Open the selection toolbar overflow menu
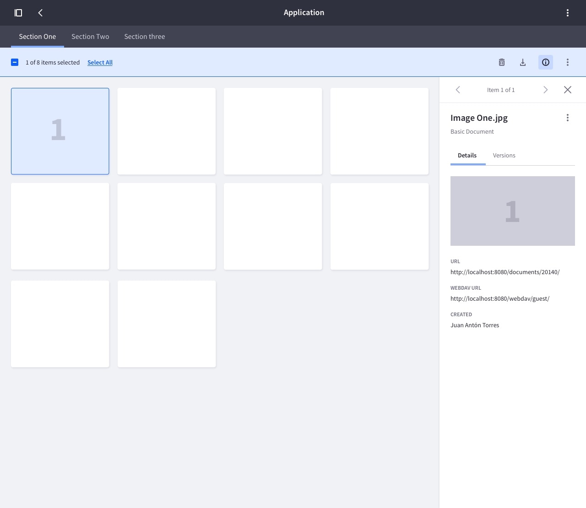Screen dimensions: 586x508 tap(568, 62)
